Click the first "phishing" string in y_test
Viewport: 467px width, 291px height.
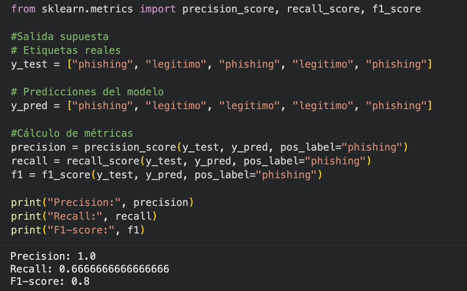pyautogui.click(x=103, y=64)
